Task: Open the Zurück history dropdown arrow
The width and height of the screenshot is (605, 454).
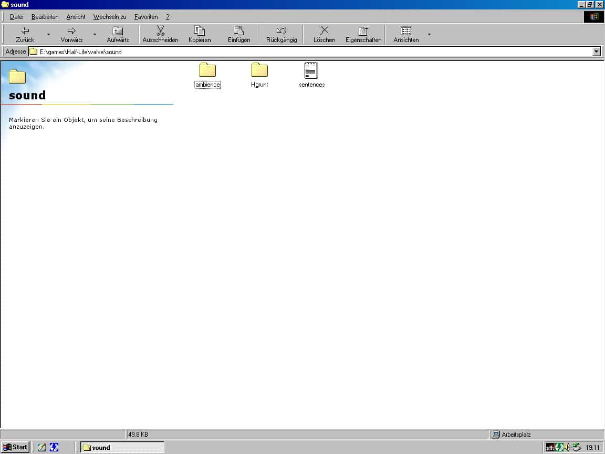Action: [49, 34]
